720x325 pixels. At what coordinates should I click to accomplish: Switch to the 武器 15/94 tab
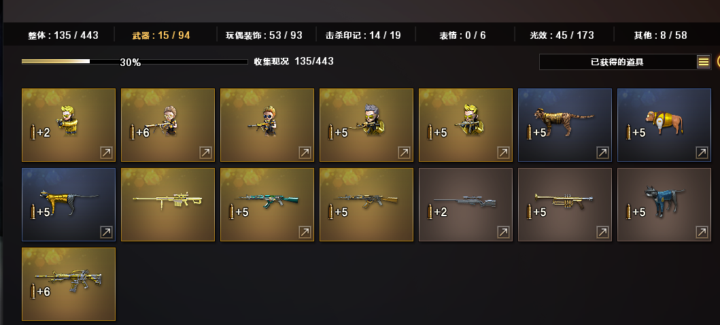(161, 35)
